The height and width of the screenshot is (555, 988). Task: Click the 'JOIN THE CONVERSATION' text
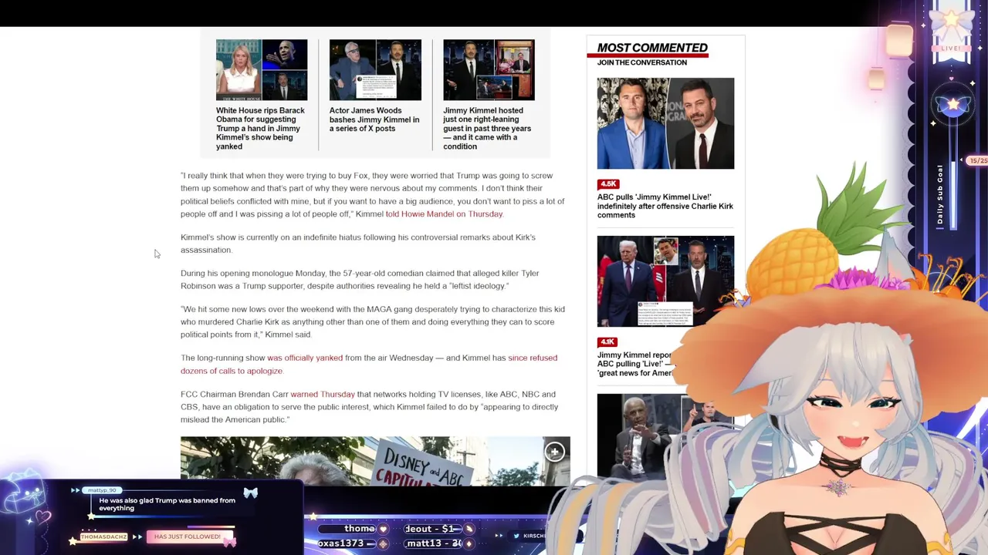[x=641, y=62]
